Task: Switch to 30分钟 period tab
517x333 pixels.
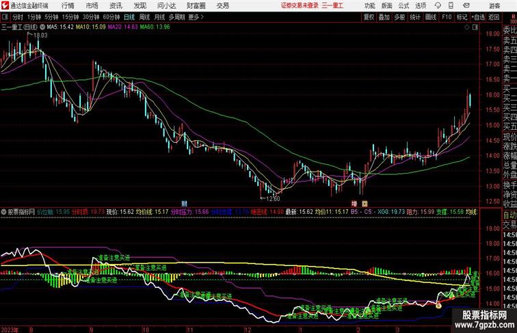Action: (x=91, y=17)
